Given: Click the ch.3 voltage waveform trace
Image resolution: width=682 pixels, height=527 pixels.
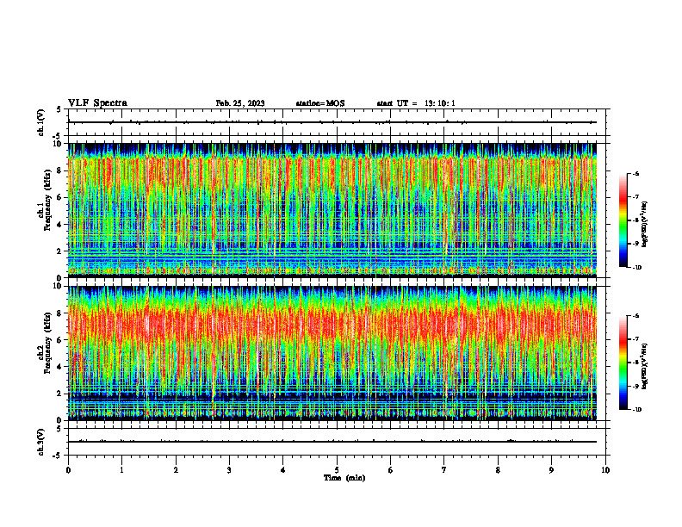Looking at the screenshot, I should point(332,442).
